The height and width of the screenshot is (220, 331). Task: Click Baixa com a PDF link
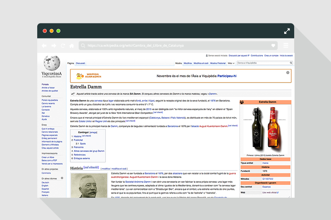click(49, 161)
